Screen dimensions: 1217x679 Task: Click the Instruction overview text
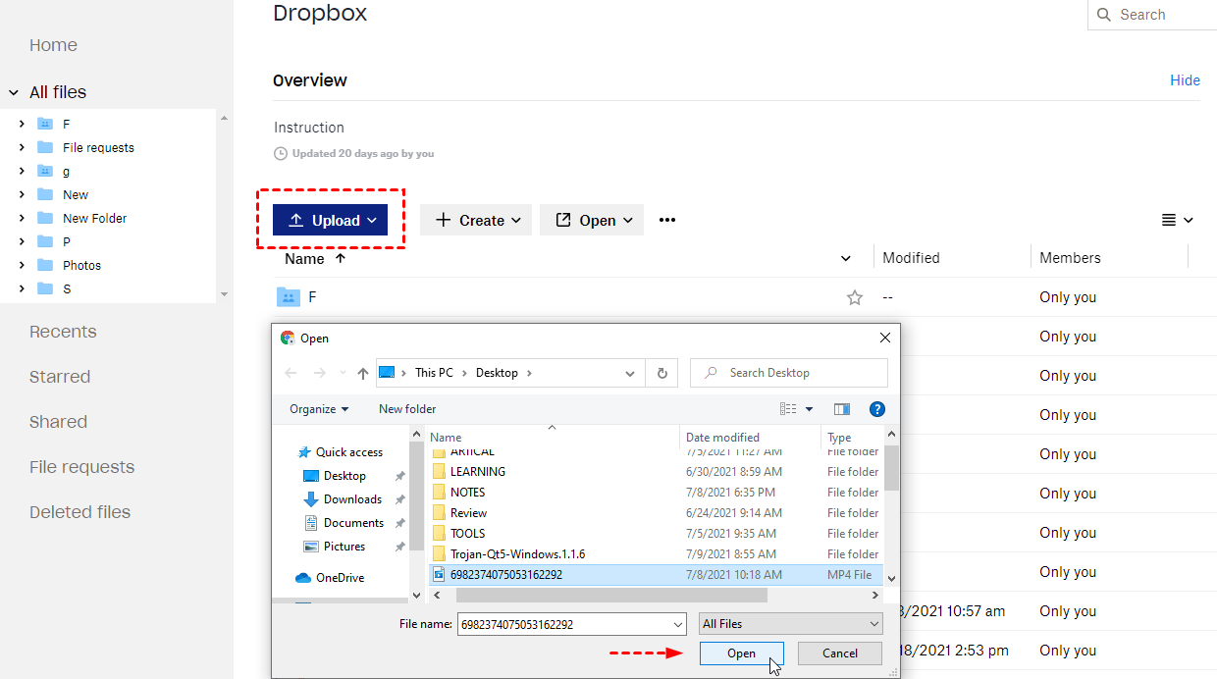click(x=309, y=128)
